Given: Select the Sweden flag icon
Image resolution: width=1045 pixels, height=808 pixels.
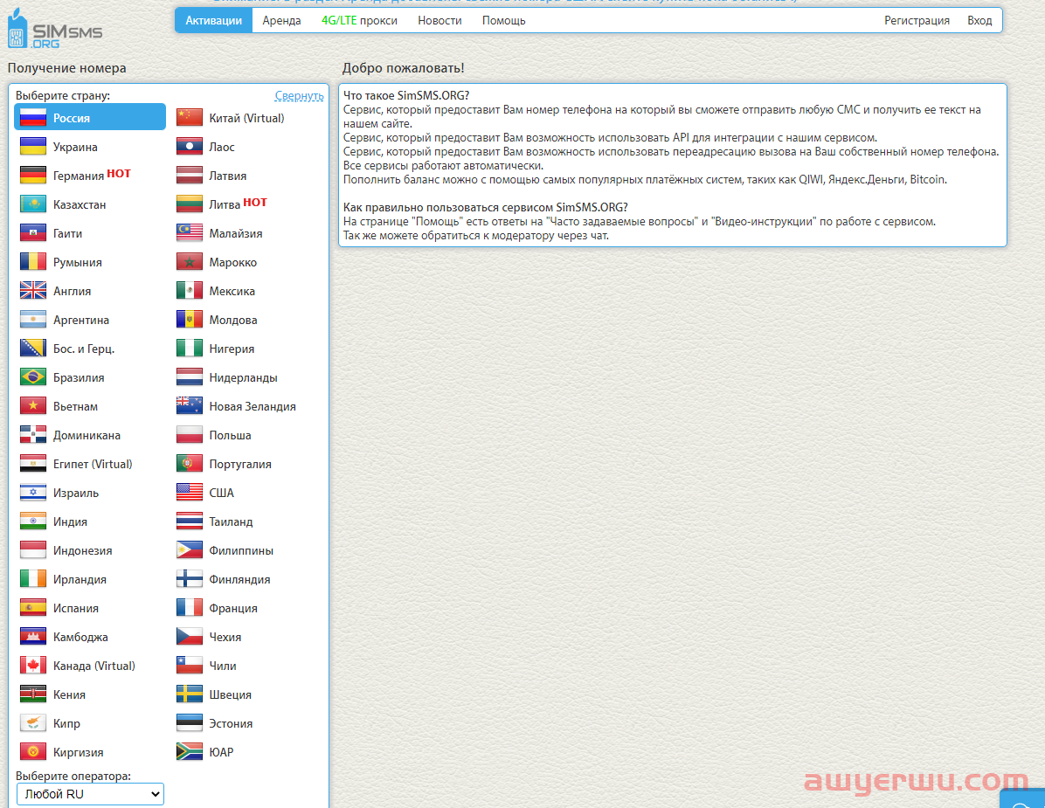Looking at the screenshot, I should 190,694.
